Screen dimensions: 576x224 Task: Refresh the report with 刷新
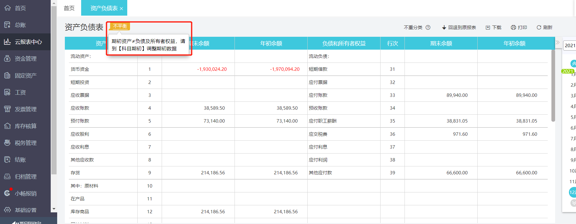[x=544, y=28]
